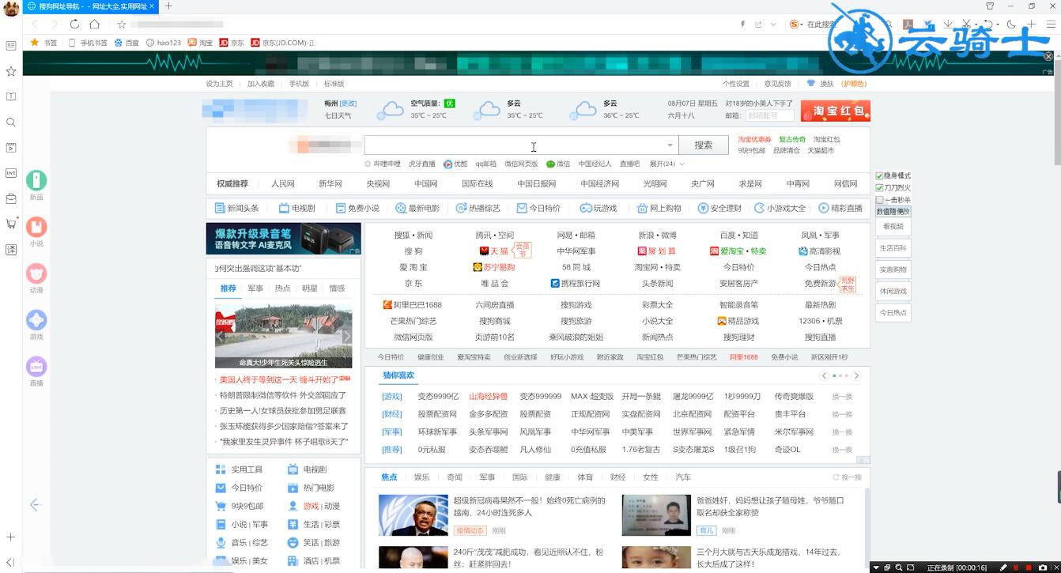Open the scissors screenshot tool
Screen dimensions: 1061x573
(x=966, y=25)
